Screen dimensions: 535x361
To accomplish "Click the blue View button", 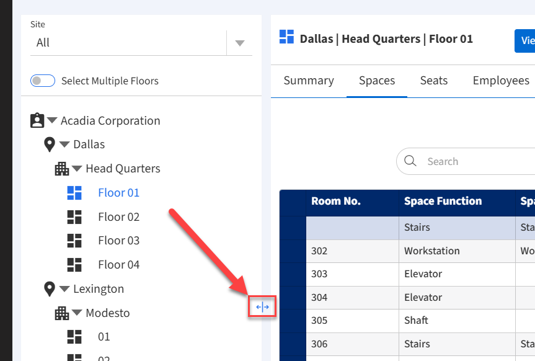I will [526, 41].
